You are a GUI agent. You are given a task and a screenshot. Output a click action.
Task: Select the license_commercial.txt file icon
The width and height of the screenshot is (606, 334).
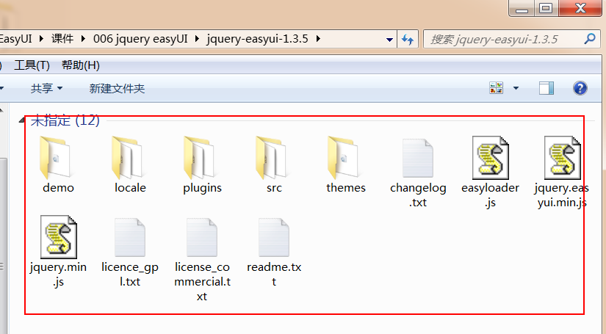[202, 237]
